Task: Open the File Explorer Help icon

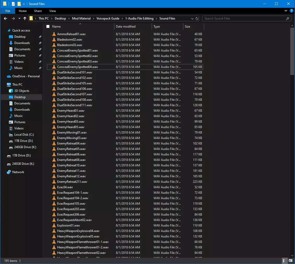Action: click(x=291, y=11)
